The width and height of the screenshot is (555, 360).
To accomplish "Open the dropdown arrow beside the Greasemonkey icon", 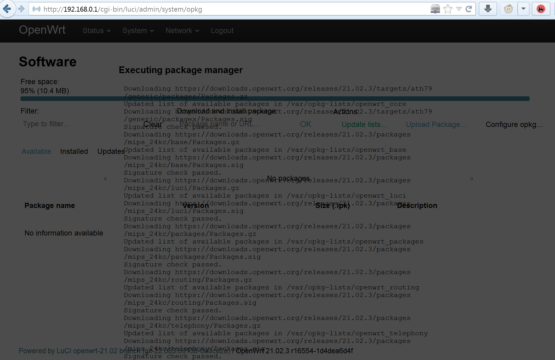I will coord(524,9).
